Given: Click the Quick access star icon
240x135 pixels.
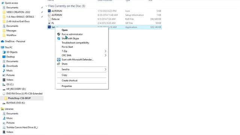Looking at the screenshot, I should tap(3, 3).
